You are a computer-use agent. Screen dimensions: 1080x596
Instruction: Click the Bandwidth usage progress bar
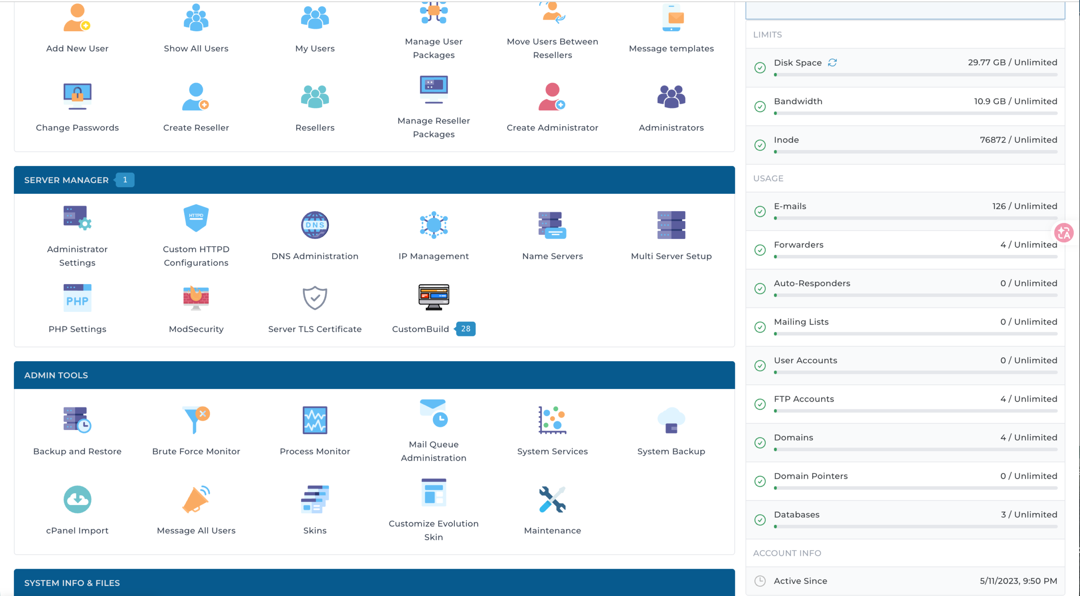915,113
